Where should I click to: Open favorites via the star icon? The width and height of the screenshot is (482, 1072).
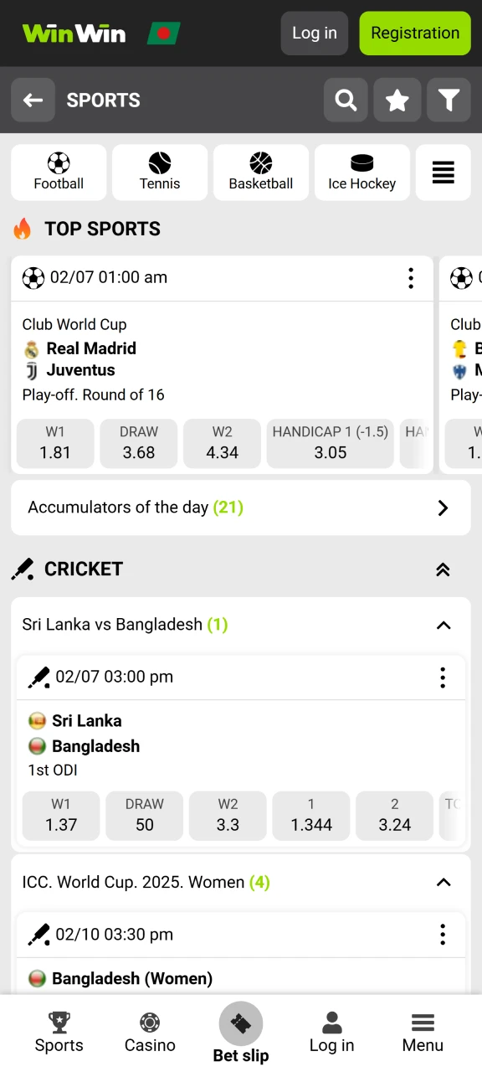coord(397,100)
